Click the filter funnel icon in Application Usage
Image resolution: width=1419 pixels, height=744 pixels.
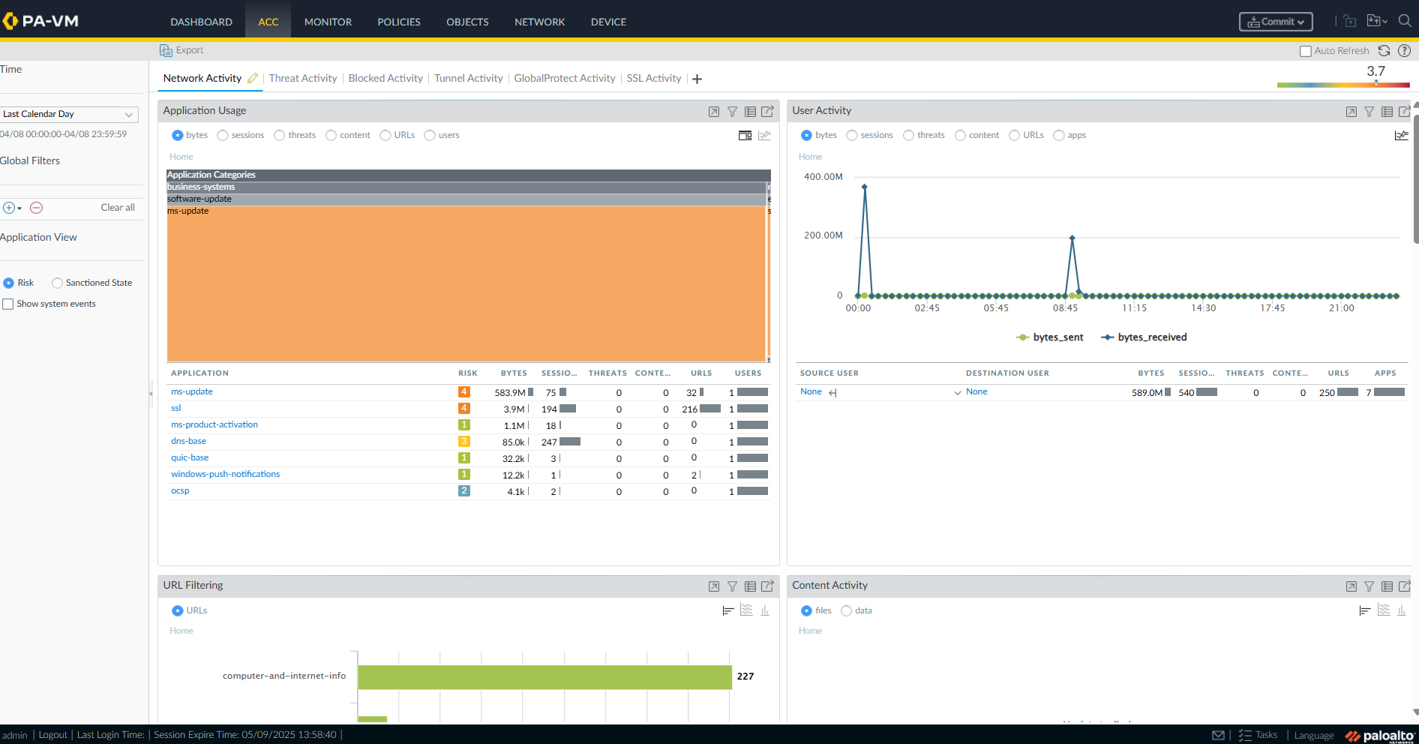click(x=732, y=112)
